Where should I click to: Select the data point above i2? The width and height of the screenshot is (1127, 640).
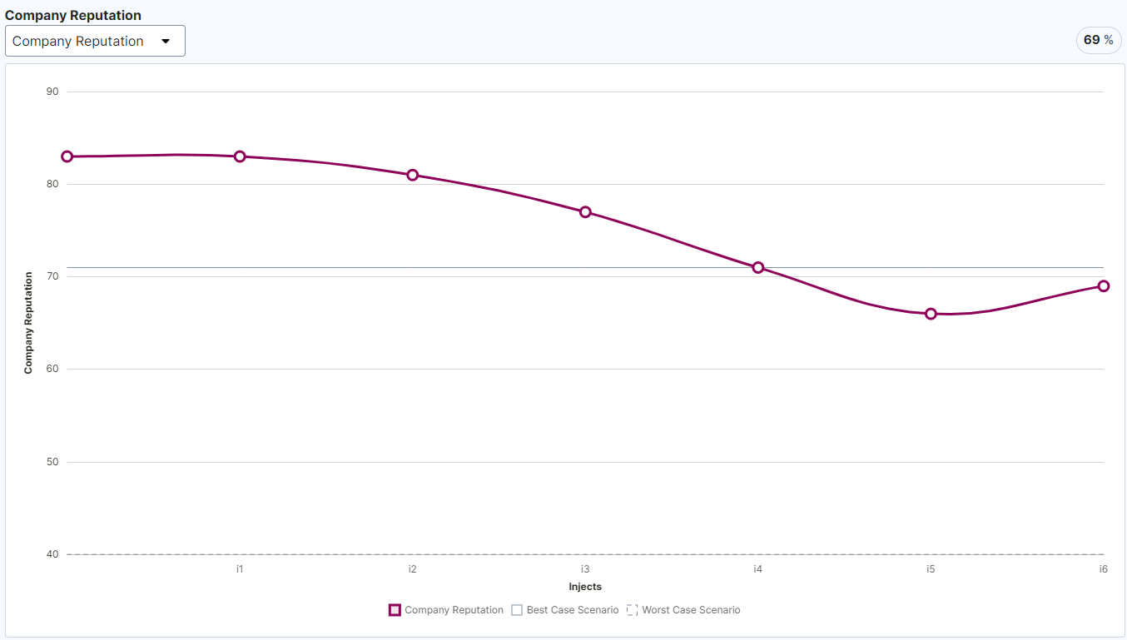coord(412,175)
